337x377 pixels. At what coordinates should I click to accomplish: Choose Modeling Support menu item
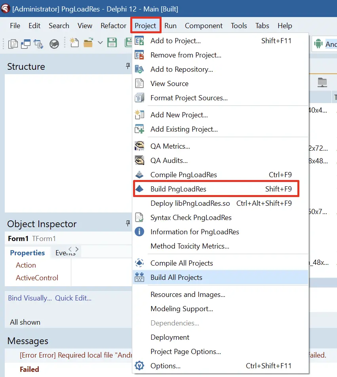point(220,308)
